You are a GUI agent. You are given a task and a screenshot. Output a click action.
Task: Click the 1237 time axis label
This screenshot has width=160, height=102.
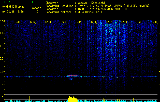[x=109, y=22]
